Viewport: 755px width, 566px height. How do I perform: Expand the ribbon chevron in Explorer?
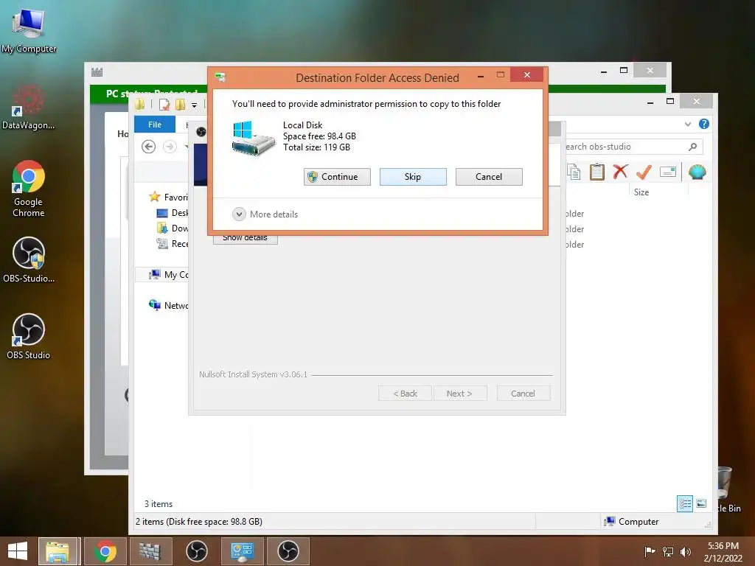coord(688,124)
